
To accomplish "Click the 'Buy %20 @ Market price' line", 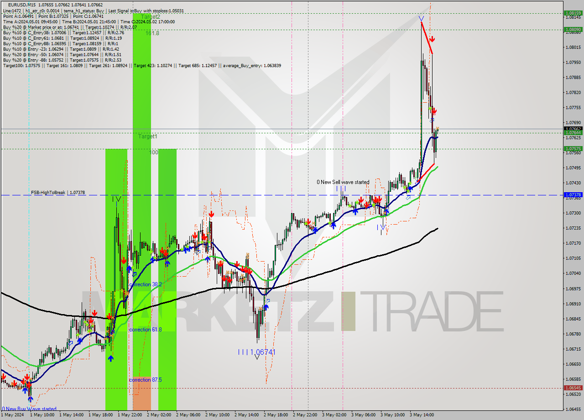I will click(70, 27).
